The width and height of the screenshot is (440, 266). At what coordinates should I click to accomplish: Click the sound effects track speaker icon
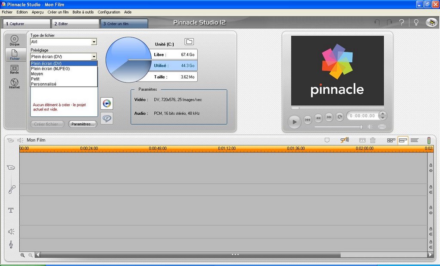click(11, 232)
